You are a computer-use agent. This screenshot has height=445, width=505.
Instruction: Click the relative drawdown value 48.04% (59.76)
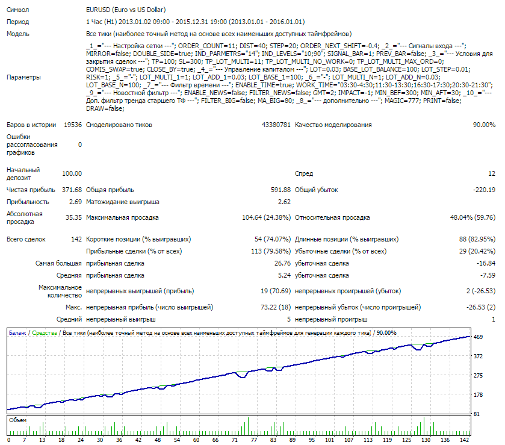click(x=472, y=217)
